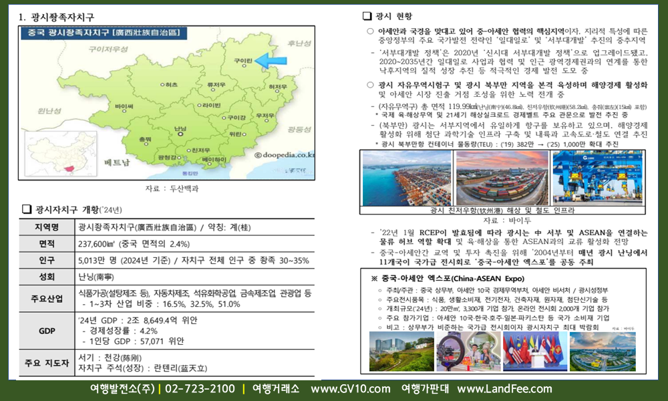This screenshot has width=668, height=401.
Task: Select the 성회 table header cell
Action: click(47, 277)
